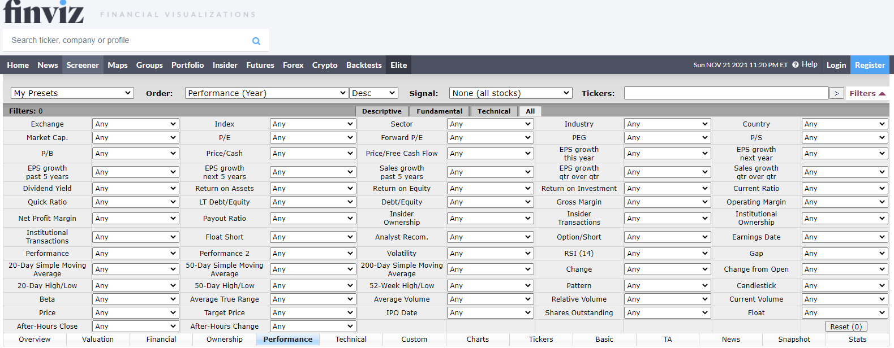Click the tickers submit arrow button

[836, 93]
